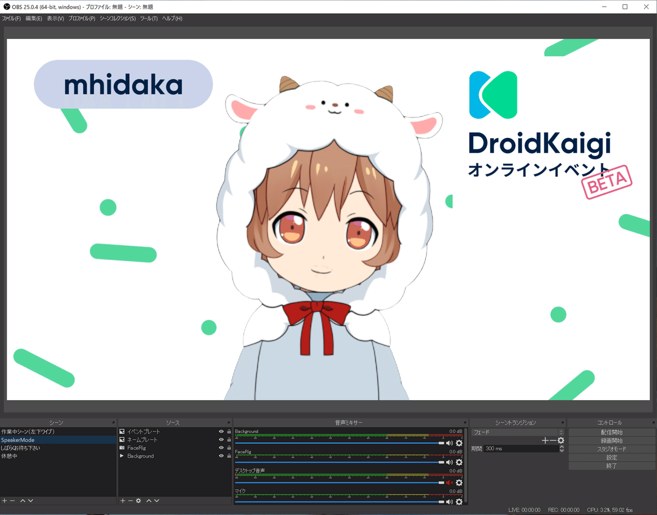Unmute the デスクトップ音声 channel
The height and width of the screenshot is (515, 657).
(x=449, y=482)
